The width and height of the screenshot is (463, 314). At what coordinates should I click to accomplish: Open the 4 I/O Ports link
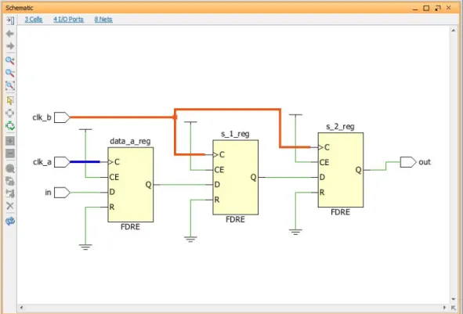(x=68, y=20)
